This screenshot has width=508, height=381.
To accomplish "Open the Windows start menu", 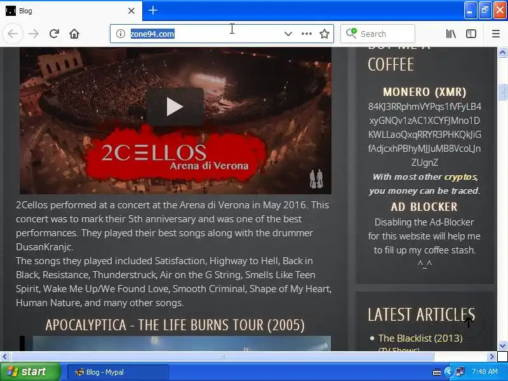I will 30,371.
